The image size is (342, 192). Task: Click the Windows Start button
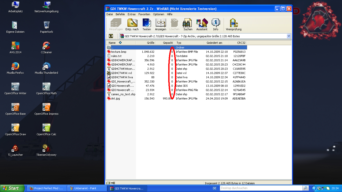pyautogui.click(x=12, y=188)
